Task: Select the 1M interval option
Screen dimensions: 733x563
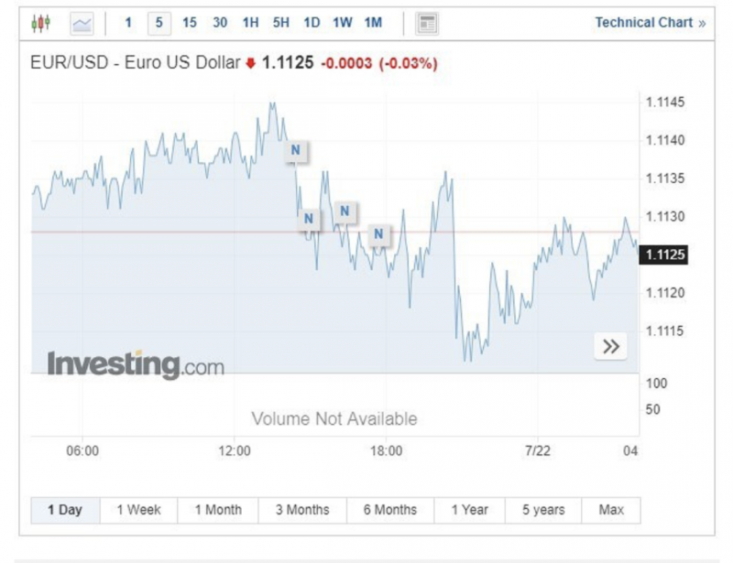Action: coord(373,23)
